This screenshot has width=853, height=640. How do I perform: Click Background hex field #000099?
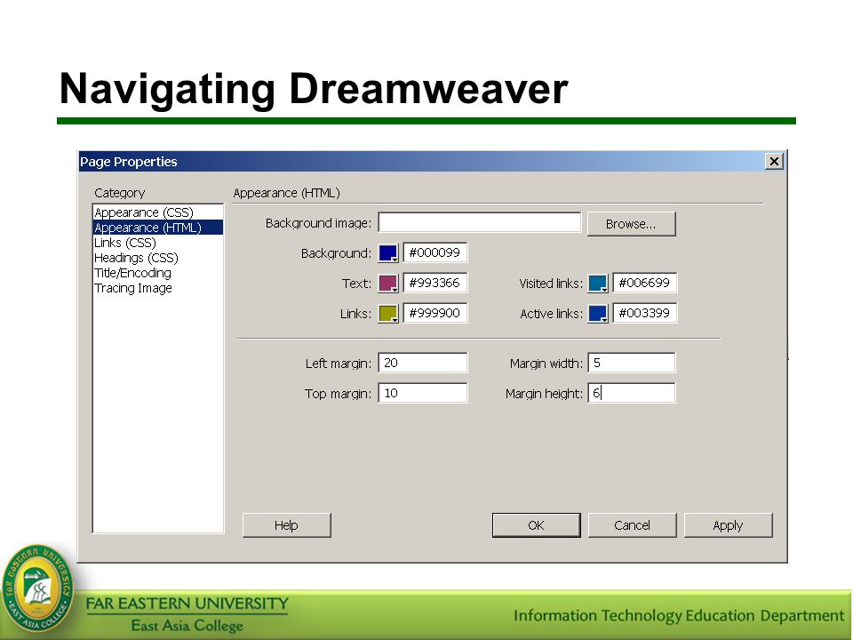click(x=434, y=252)
